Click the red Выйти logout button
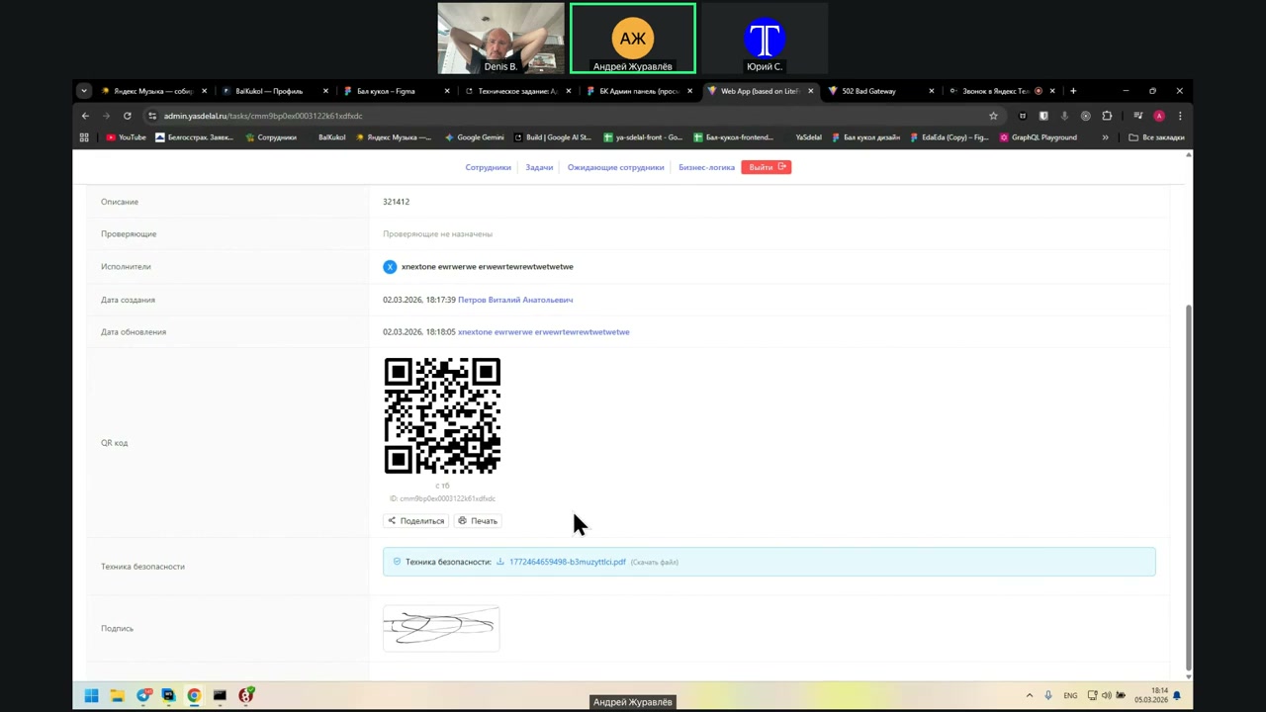 (766, 167)
